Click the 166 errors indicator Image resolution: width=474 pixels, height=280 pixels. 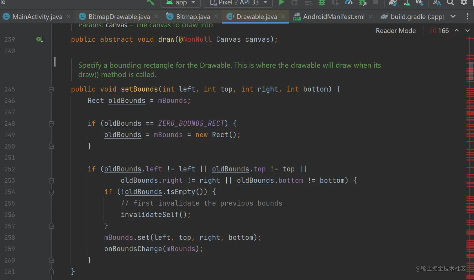[x=440, y=31]
